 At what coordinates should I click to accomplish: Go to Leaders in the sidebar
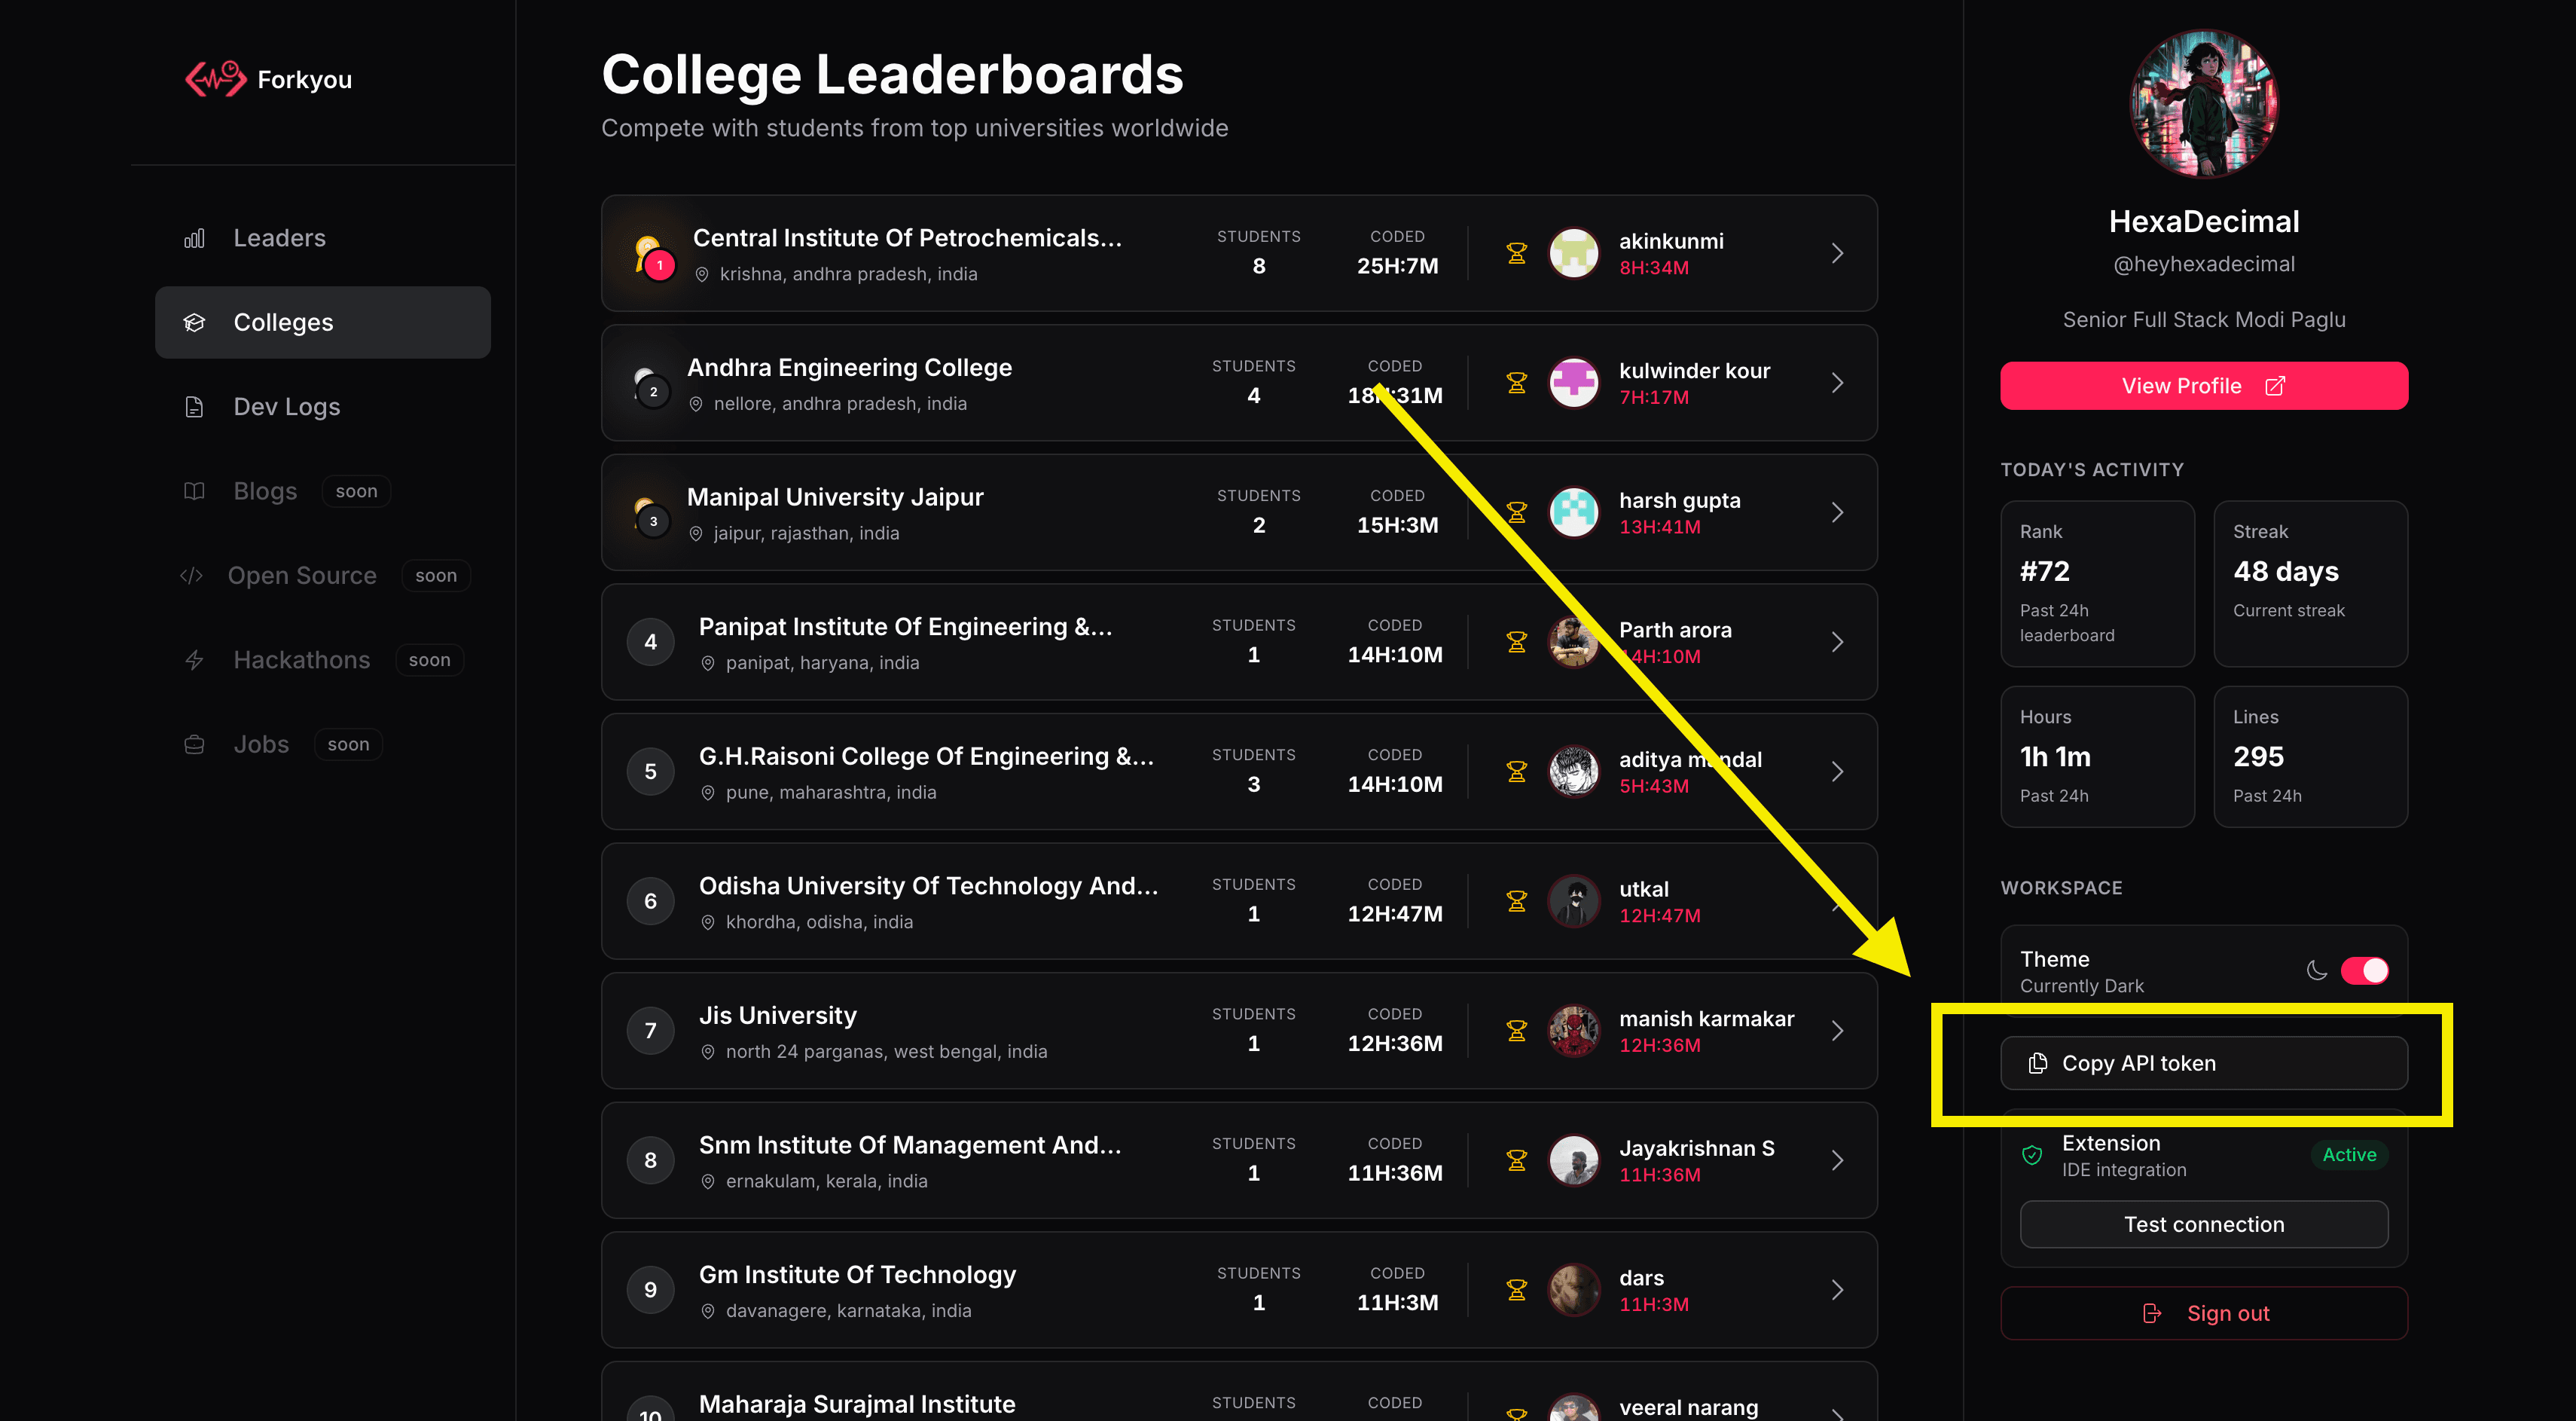(x=279, y=238)
